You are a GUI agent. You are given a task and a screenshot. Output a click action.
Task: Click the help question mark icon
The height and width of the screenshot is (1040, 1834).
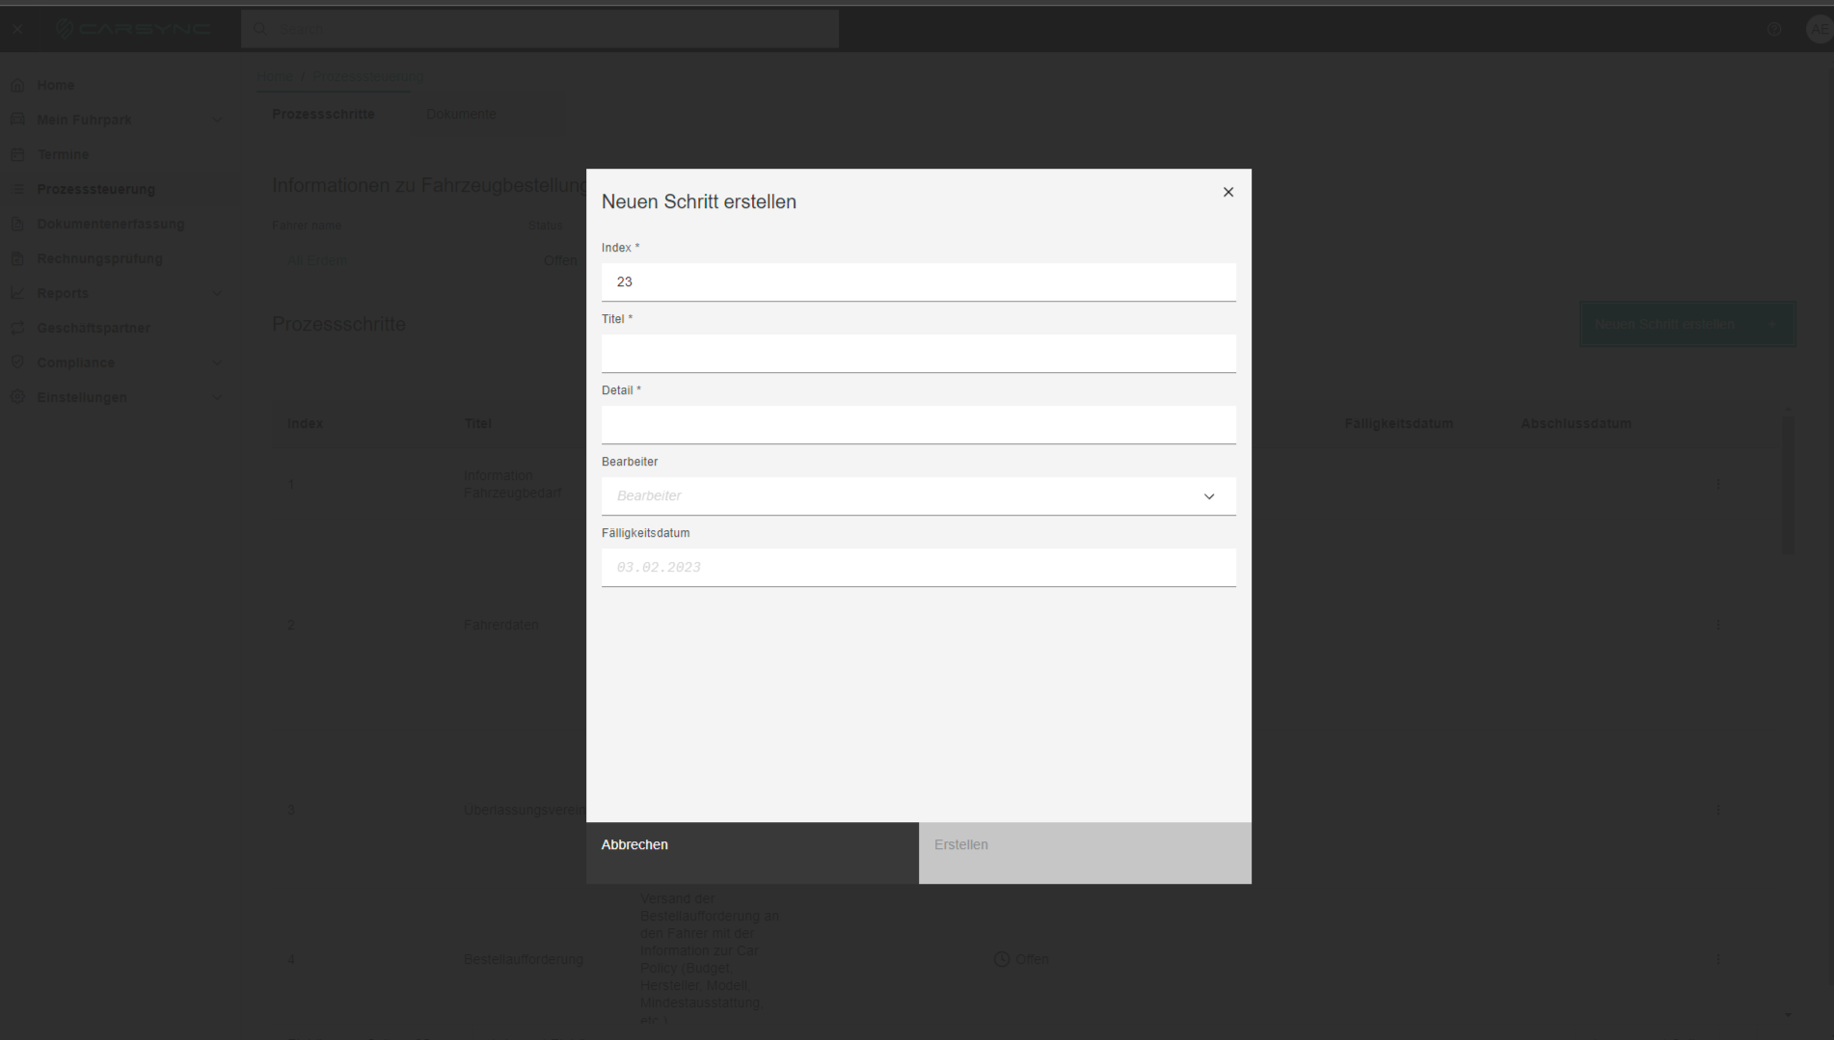point(1774,29)
